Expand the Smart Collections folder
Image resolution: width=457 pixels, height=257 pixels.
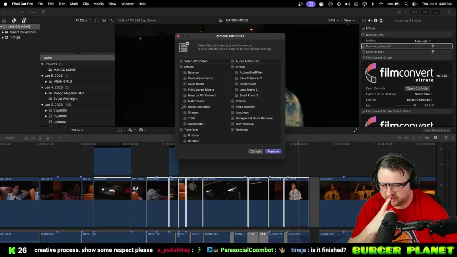point(3,32)
